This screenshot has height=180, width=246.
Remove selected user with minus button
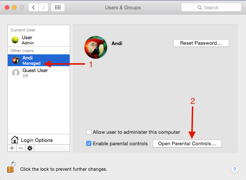pos(21,148)
